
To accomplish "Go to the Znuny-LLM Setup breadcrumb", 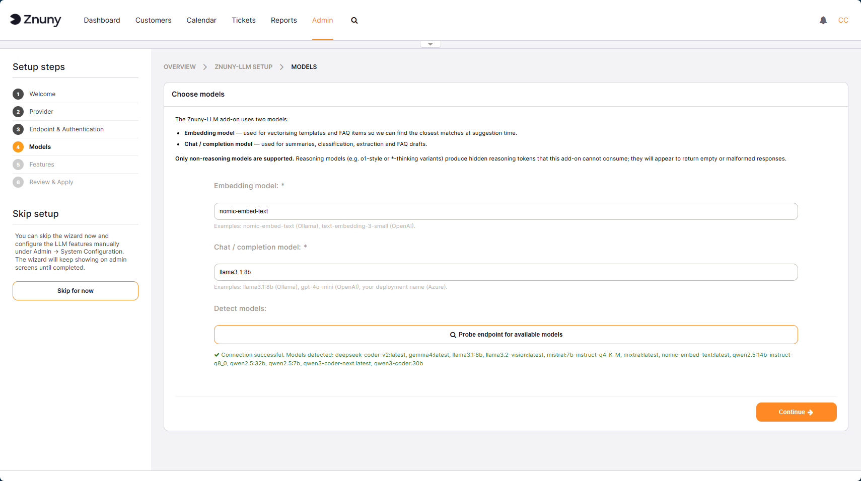I will click(x=244, y=67).
